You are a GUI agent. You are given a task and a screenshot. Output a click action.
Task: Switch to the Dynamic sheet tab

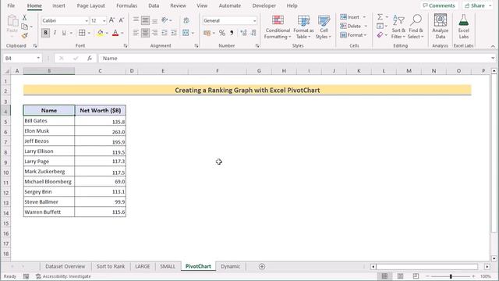click(x=231, y=266)
